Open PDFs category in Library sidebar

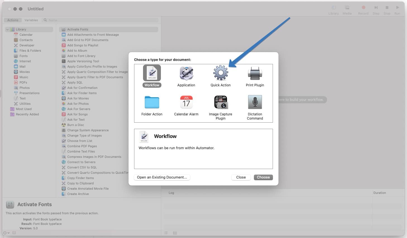pyautogui.click(x=23, y=82)
